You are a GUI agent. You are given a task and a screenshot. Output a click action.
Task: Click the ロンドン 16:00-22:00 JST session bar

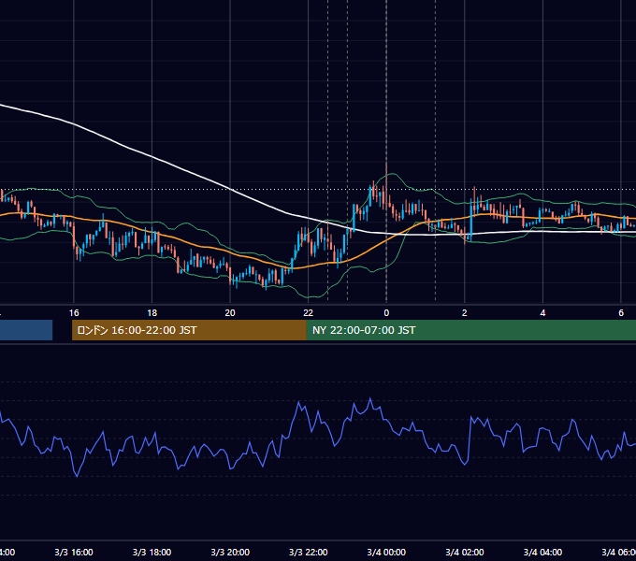[x=189, y=330]
